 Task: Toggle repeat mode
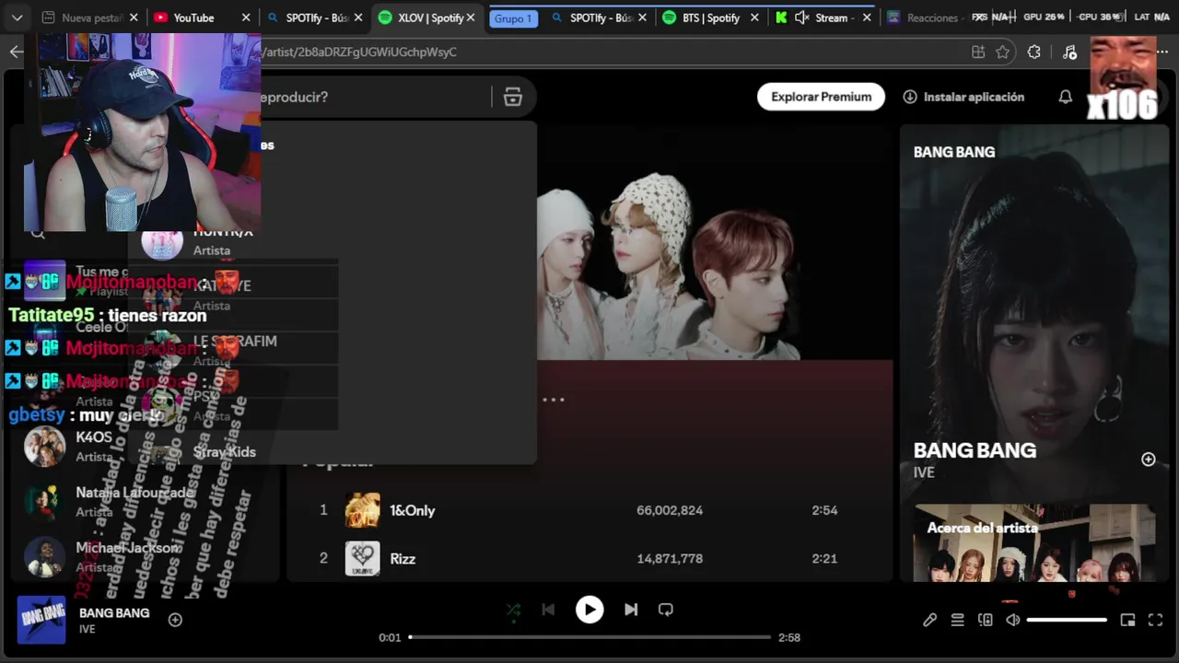click(x=666, y=610)
